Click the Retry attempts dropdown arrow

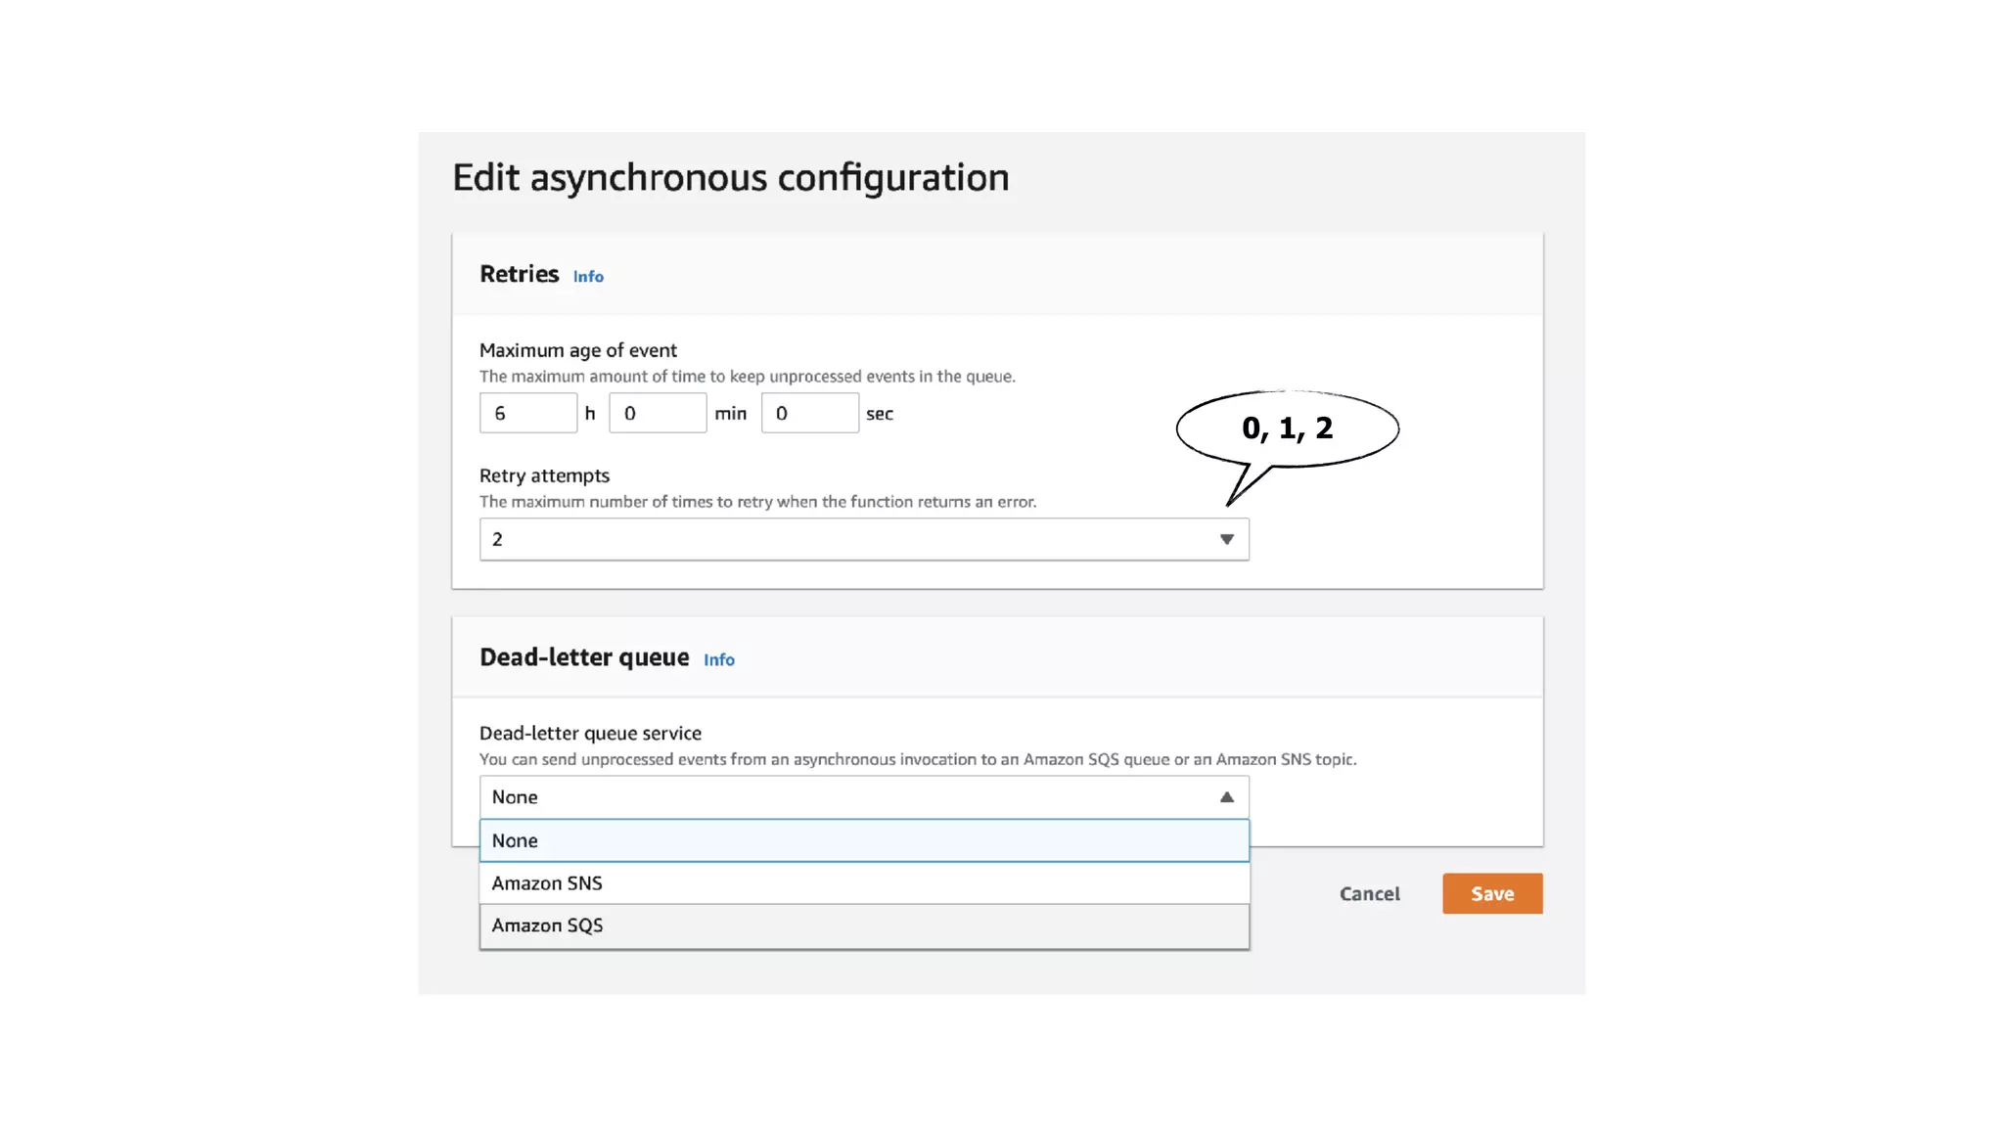(1226, 539)
